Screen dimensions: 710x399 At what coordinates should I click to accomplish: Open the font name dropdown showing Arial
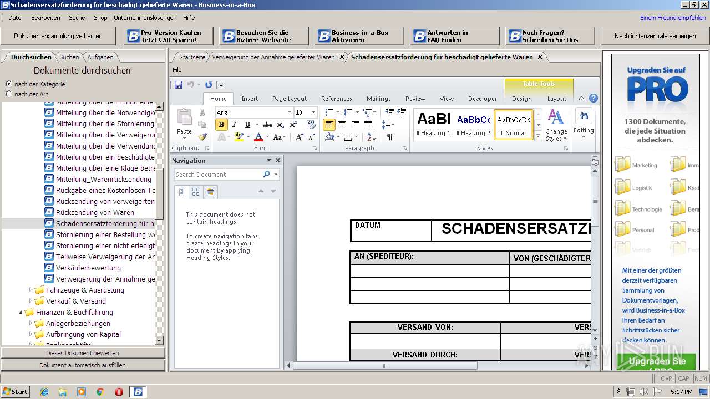289,112
